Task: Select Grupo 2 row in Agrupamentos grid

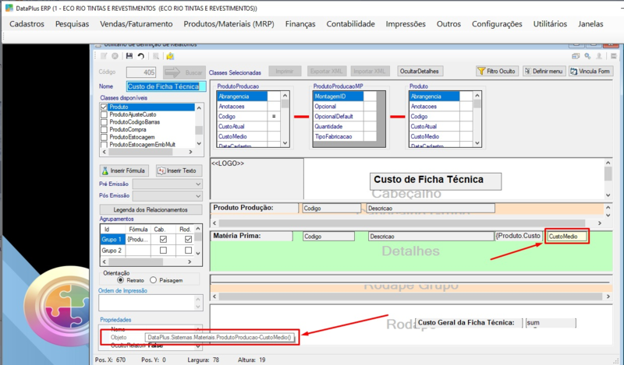Action: (x=112, y=251)
